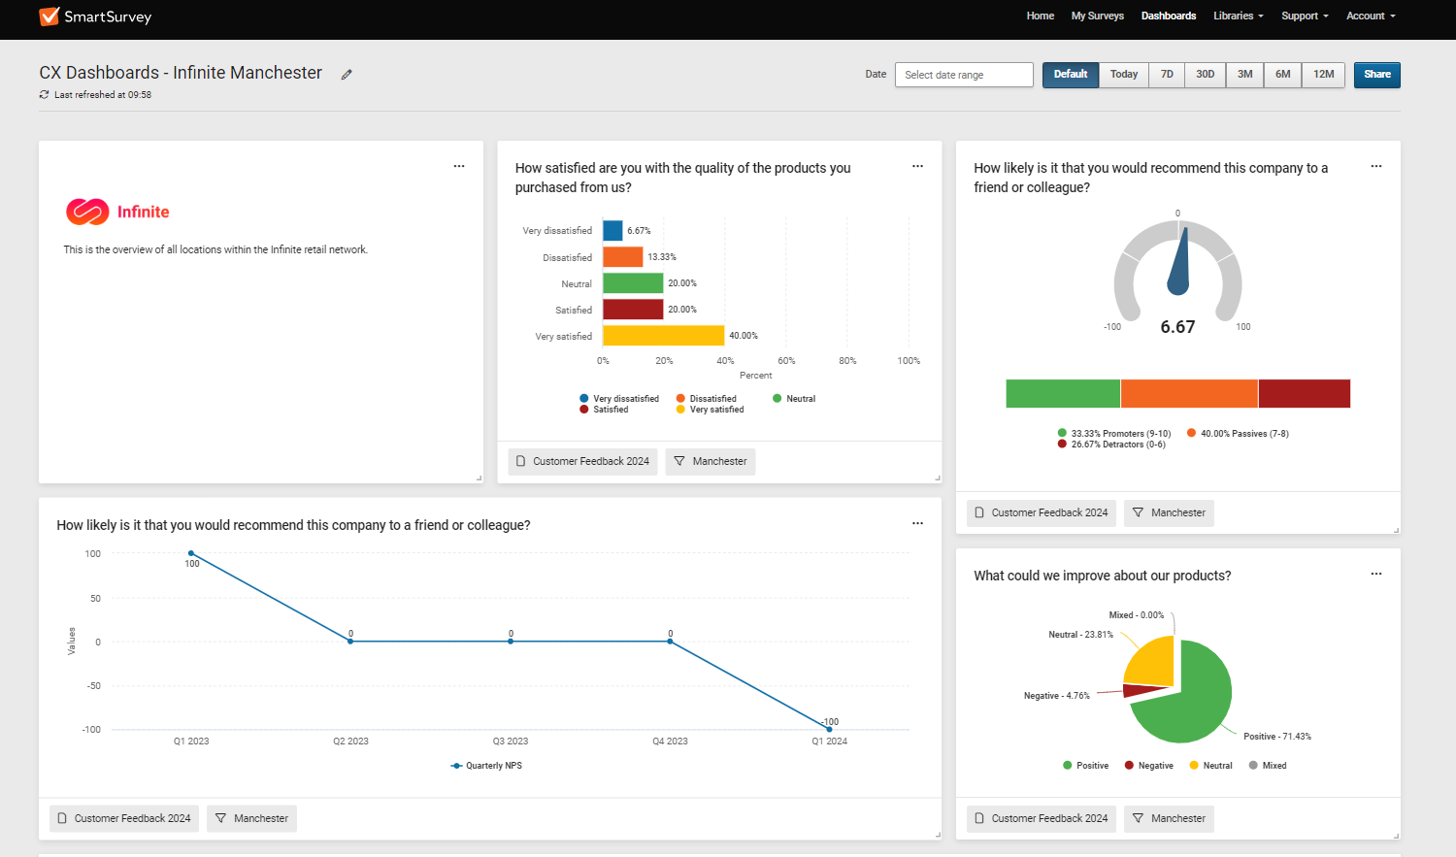Toggle the Quarterly NPS legend series
1456x857 pixels.
[x=486, y=766]
